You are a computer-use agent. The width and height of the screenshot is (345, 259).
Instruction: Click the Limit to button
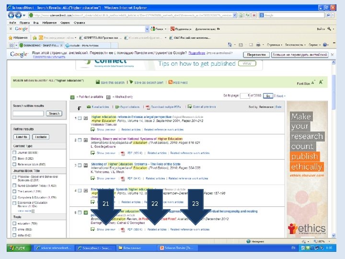point(22,137)
